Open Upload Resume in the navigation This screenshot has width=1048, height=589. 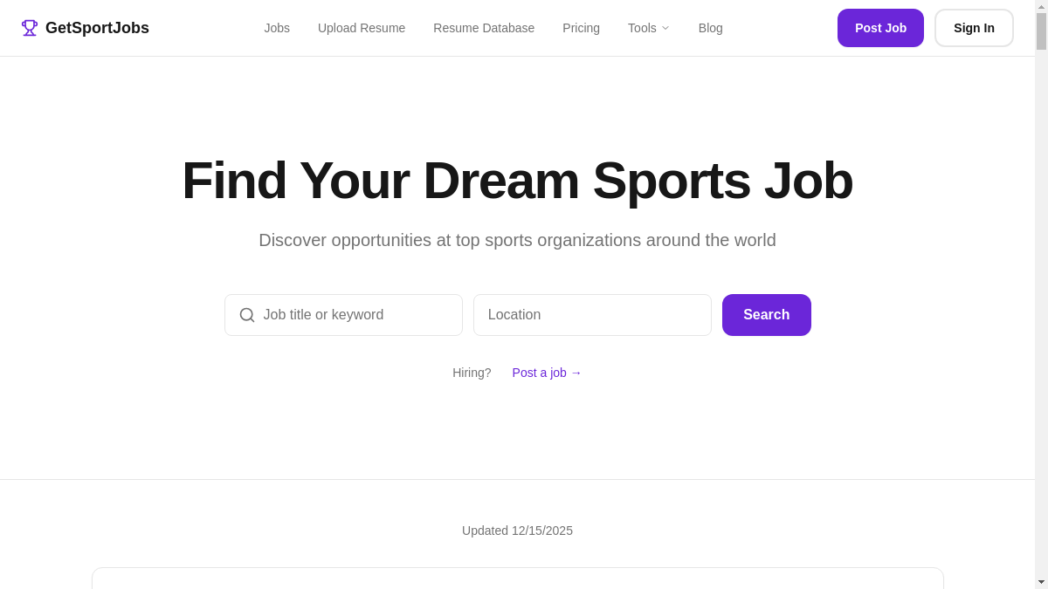[362, 28]
